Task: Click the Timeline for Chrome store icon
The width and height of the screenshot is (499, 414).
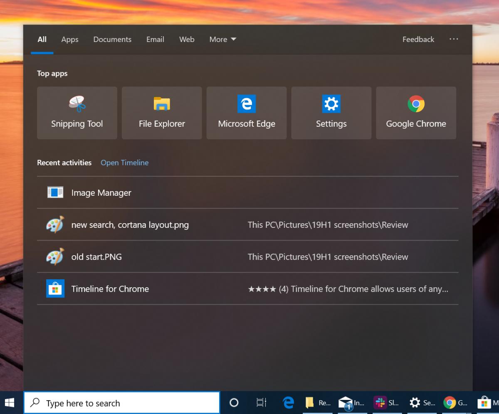Action: [x=54, y=288]
